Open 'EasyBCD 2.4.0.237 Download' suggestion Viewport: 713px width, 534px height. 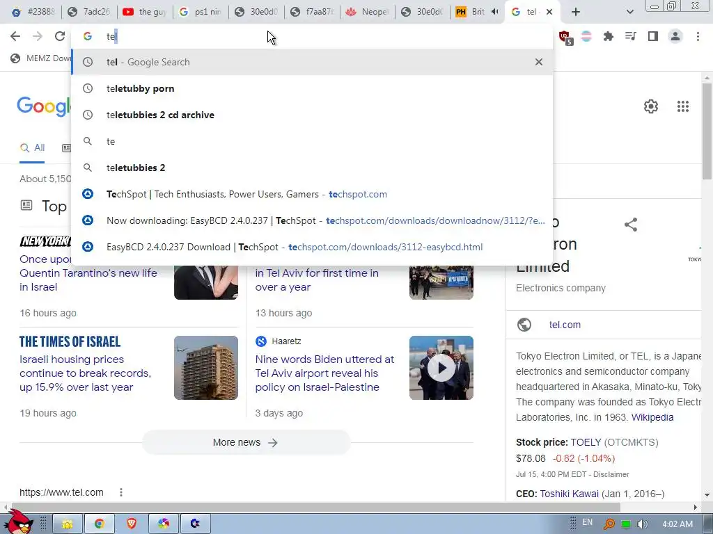tap(313, 247)
